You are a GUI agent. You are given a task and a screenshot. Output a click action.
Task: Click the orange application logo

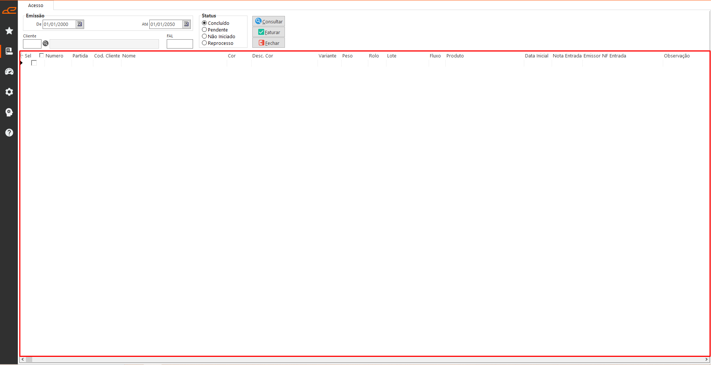click(9, 10)
